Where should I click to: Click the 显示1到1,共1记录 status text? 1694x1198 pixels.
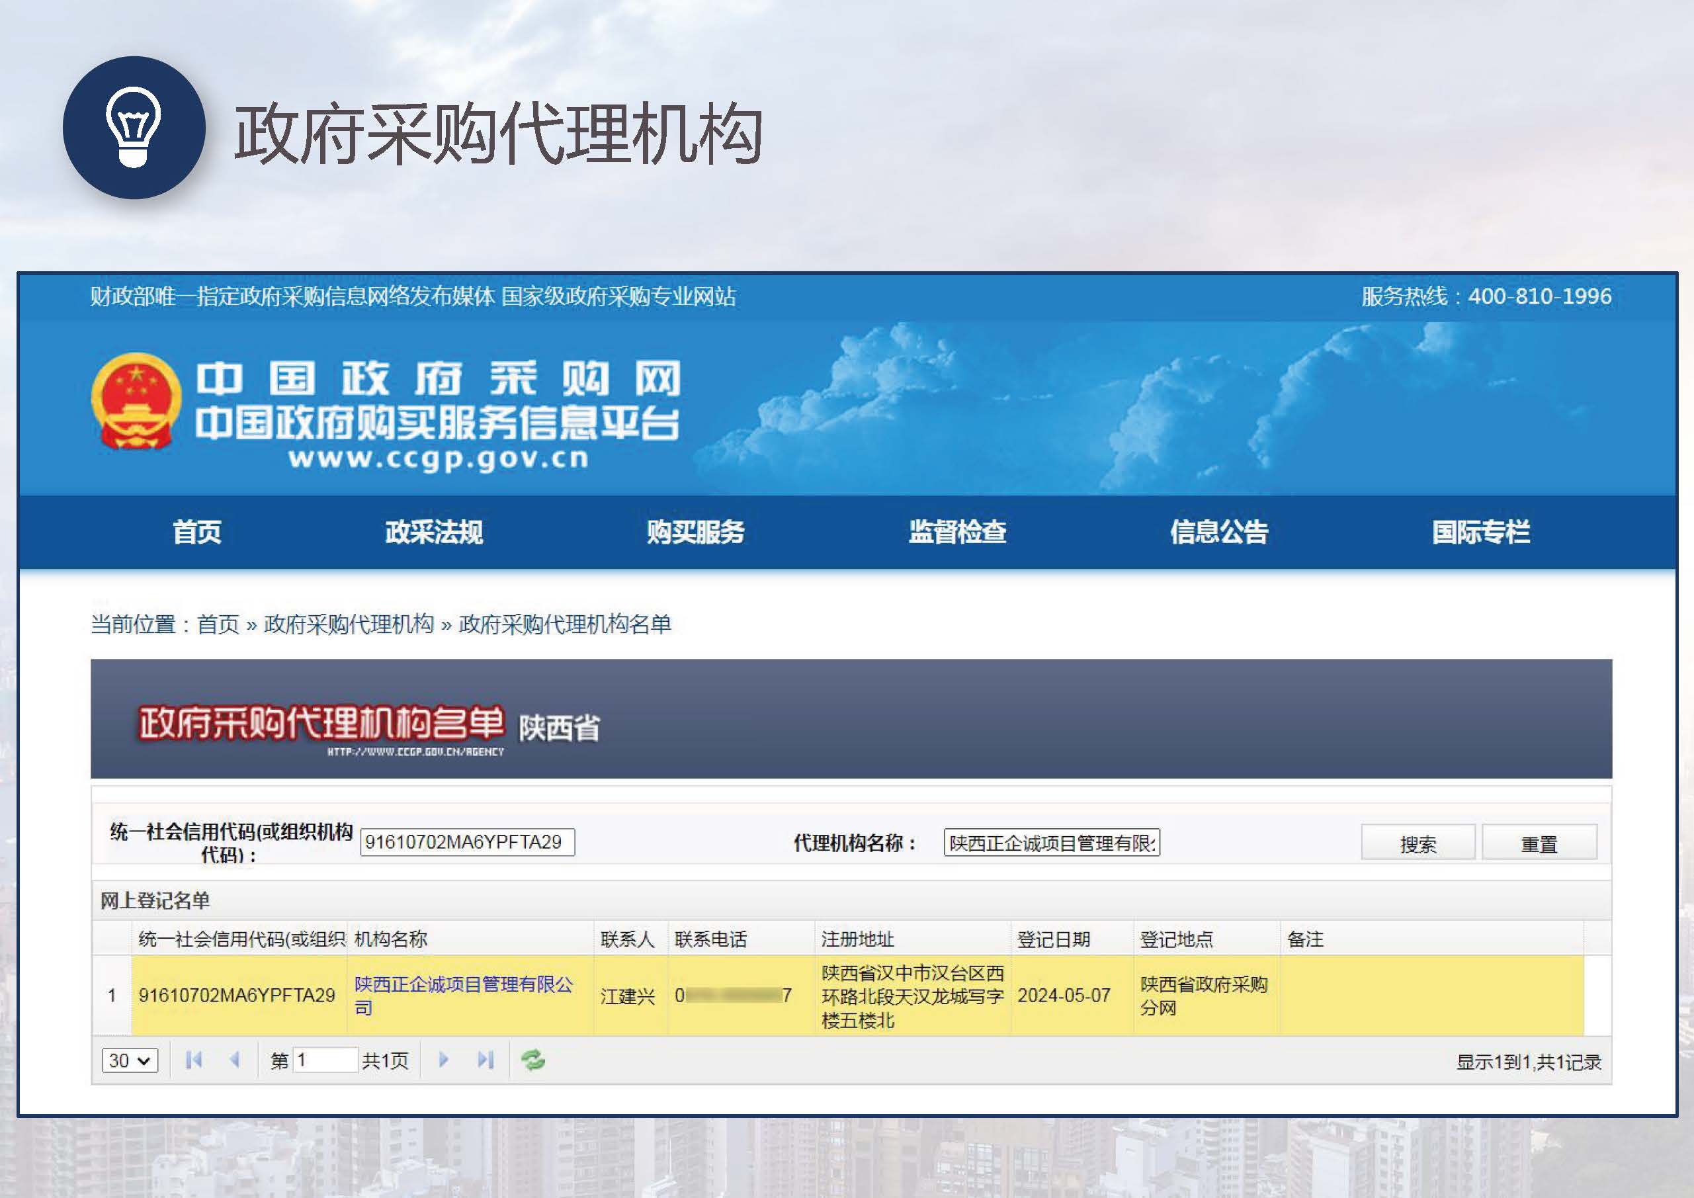pyautogui.click(x=1529, y=1062)
